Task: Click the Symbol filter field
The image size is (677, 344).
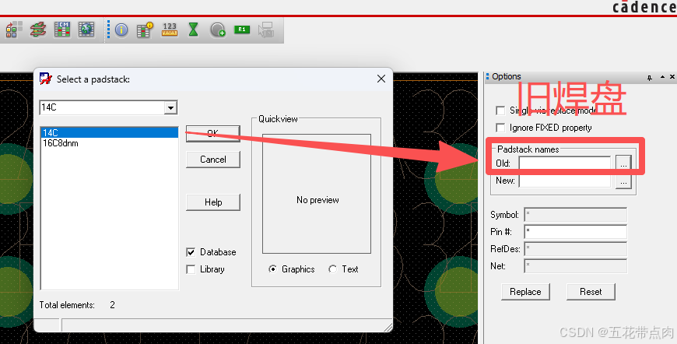Action: coord(576,215)
